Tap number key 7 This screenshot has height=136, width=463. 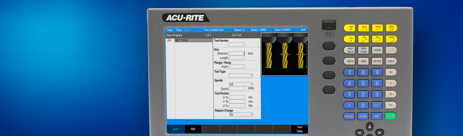click(349, 72)
